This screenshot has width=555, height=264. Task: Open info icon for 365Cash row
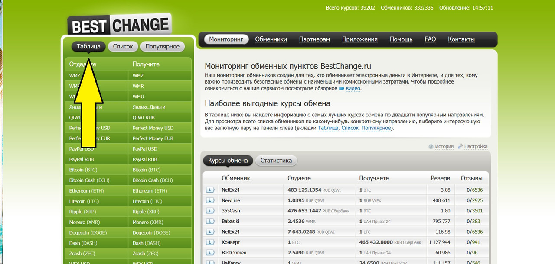pyautogui.click(x=210, y=211)
